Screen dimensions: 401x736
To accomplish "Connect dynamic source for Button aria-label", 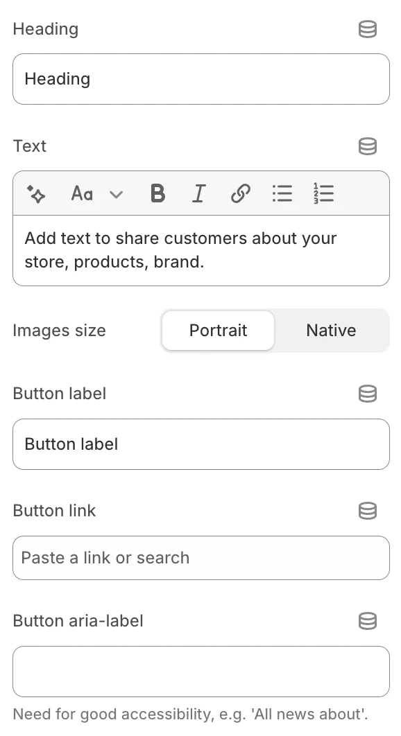I will [367, 621].
